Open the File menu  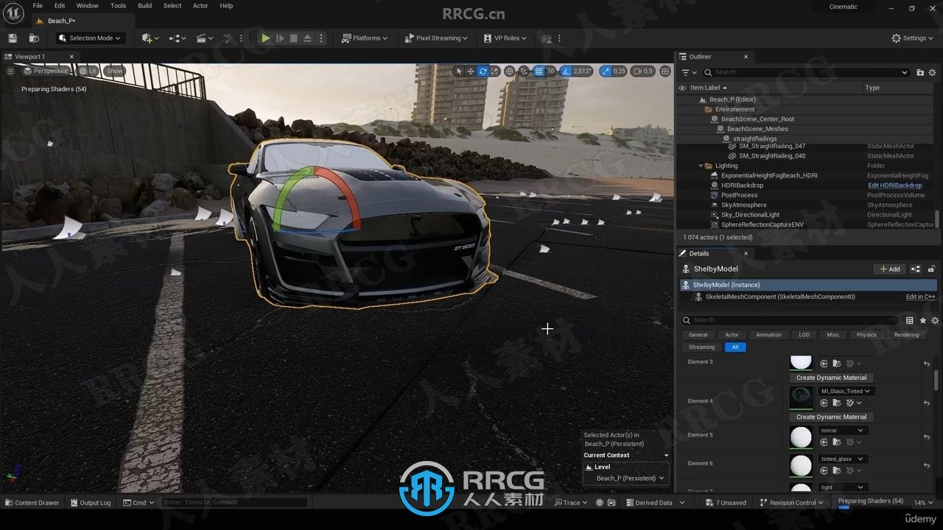point(38,6)
